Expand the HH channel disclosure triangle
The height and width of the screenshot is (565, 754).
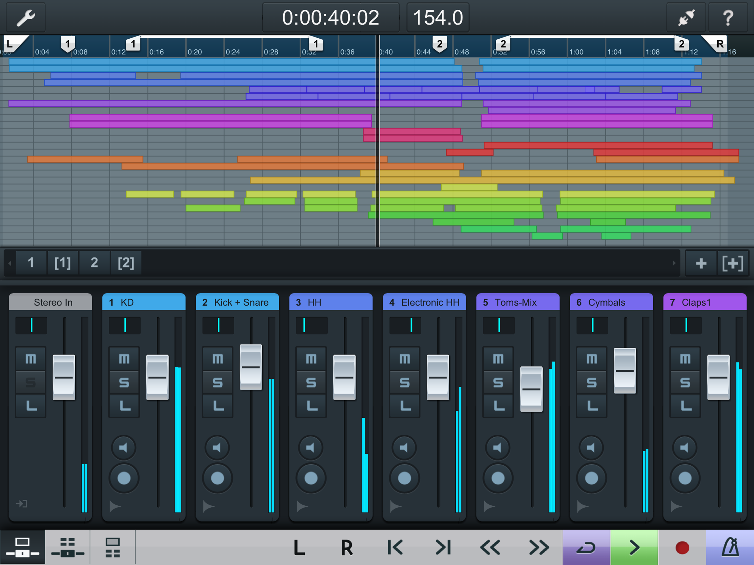point(302,507)
